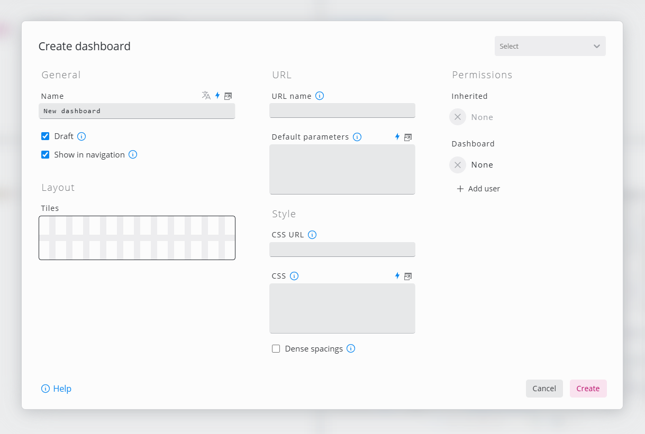This screenshot has height=434, width=645.
Task: Uncheck the Draft checkbox
Action: 46,136
